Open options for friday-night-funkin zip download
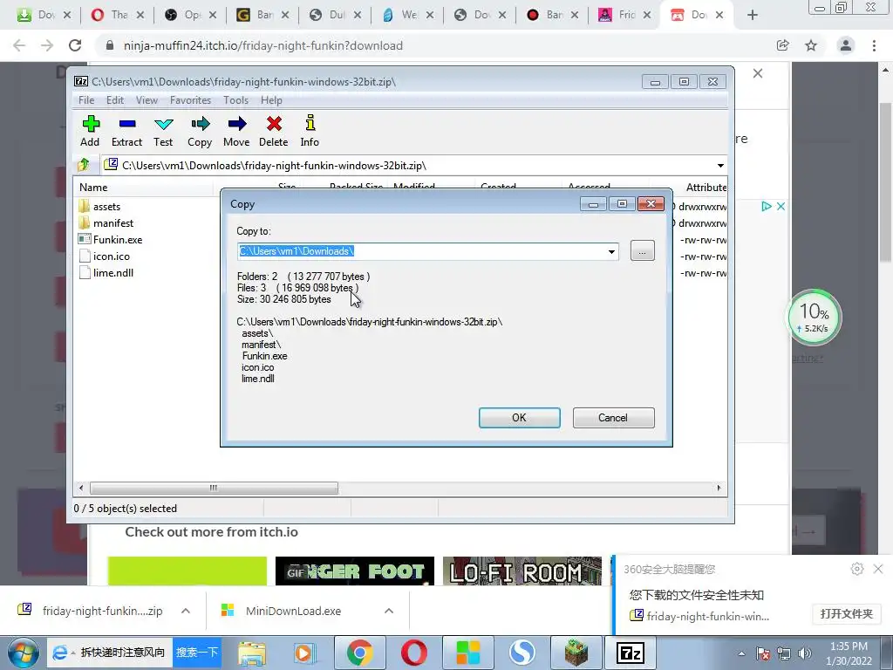This screenshot has height=670, width=893. (186, 611)
